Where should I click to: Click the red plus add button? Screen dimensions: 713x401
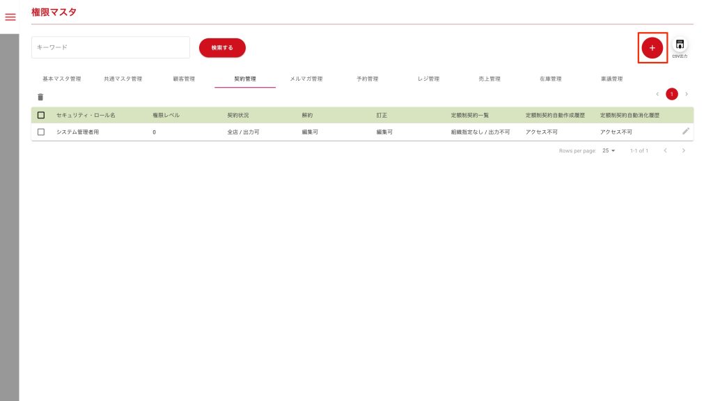point(652,47)
